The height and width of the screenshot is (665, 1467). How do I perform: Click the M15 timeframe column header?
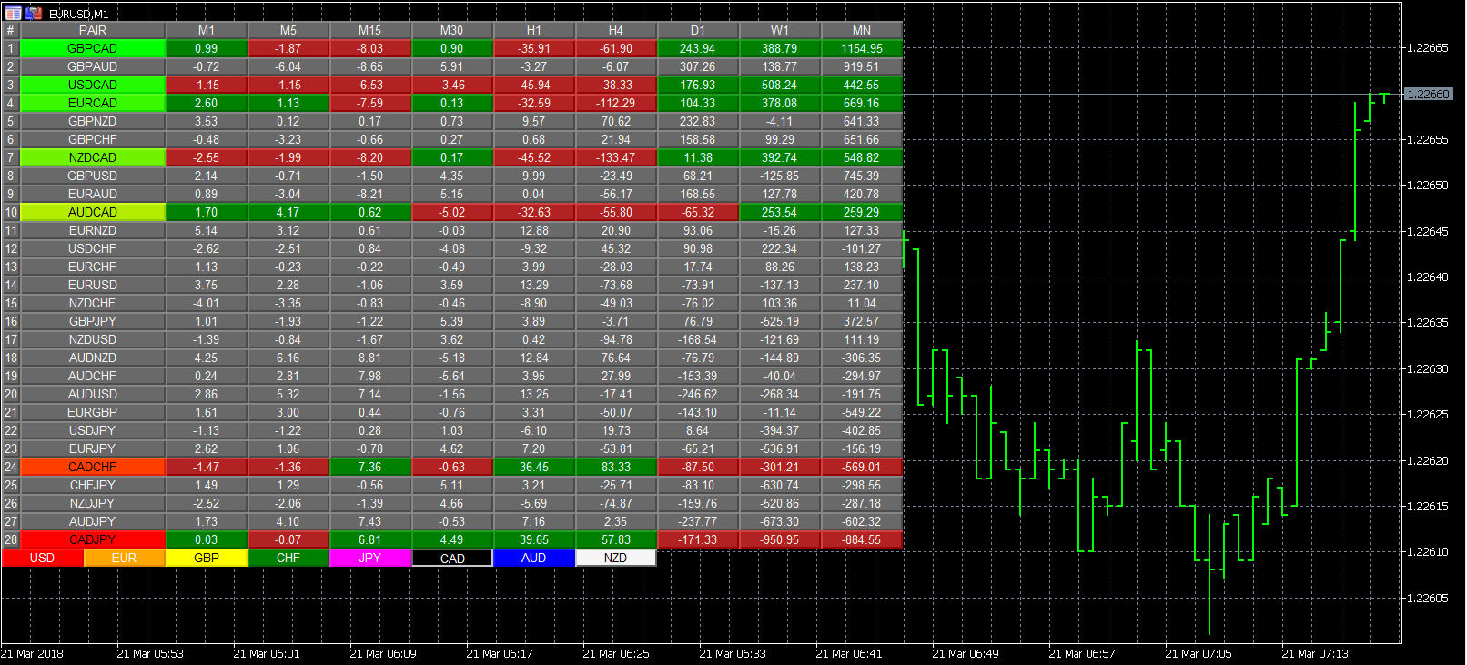click(x=370, y=30)
